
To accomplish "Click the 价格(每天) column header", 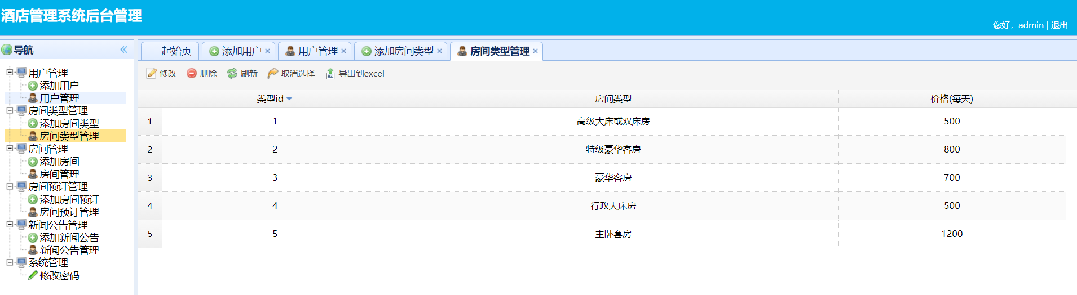I will click(951, 99).
